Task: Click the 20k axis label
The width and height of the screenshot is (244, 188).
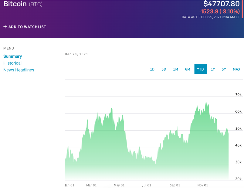Action: coord(238,179)
